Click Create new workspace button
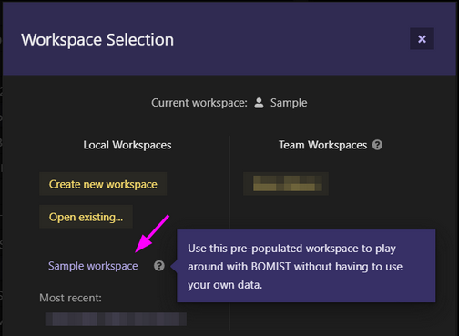Viewport: 459px width, 336px height. point(103,184)
